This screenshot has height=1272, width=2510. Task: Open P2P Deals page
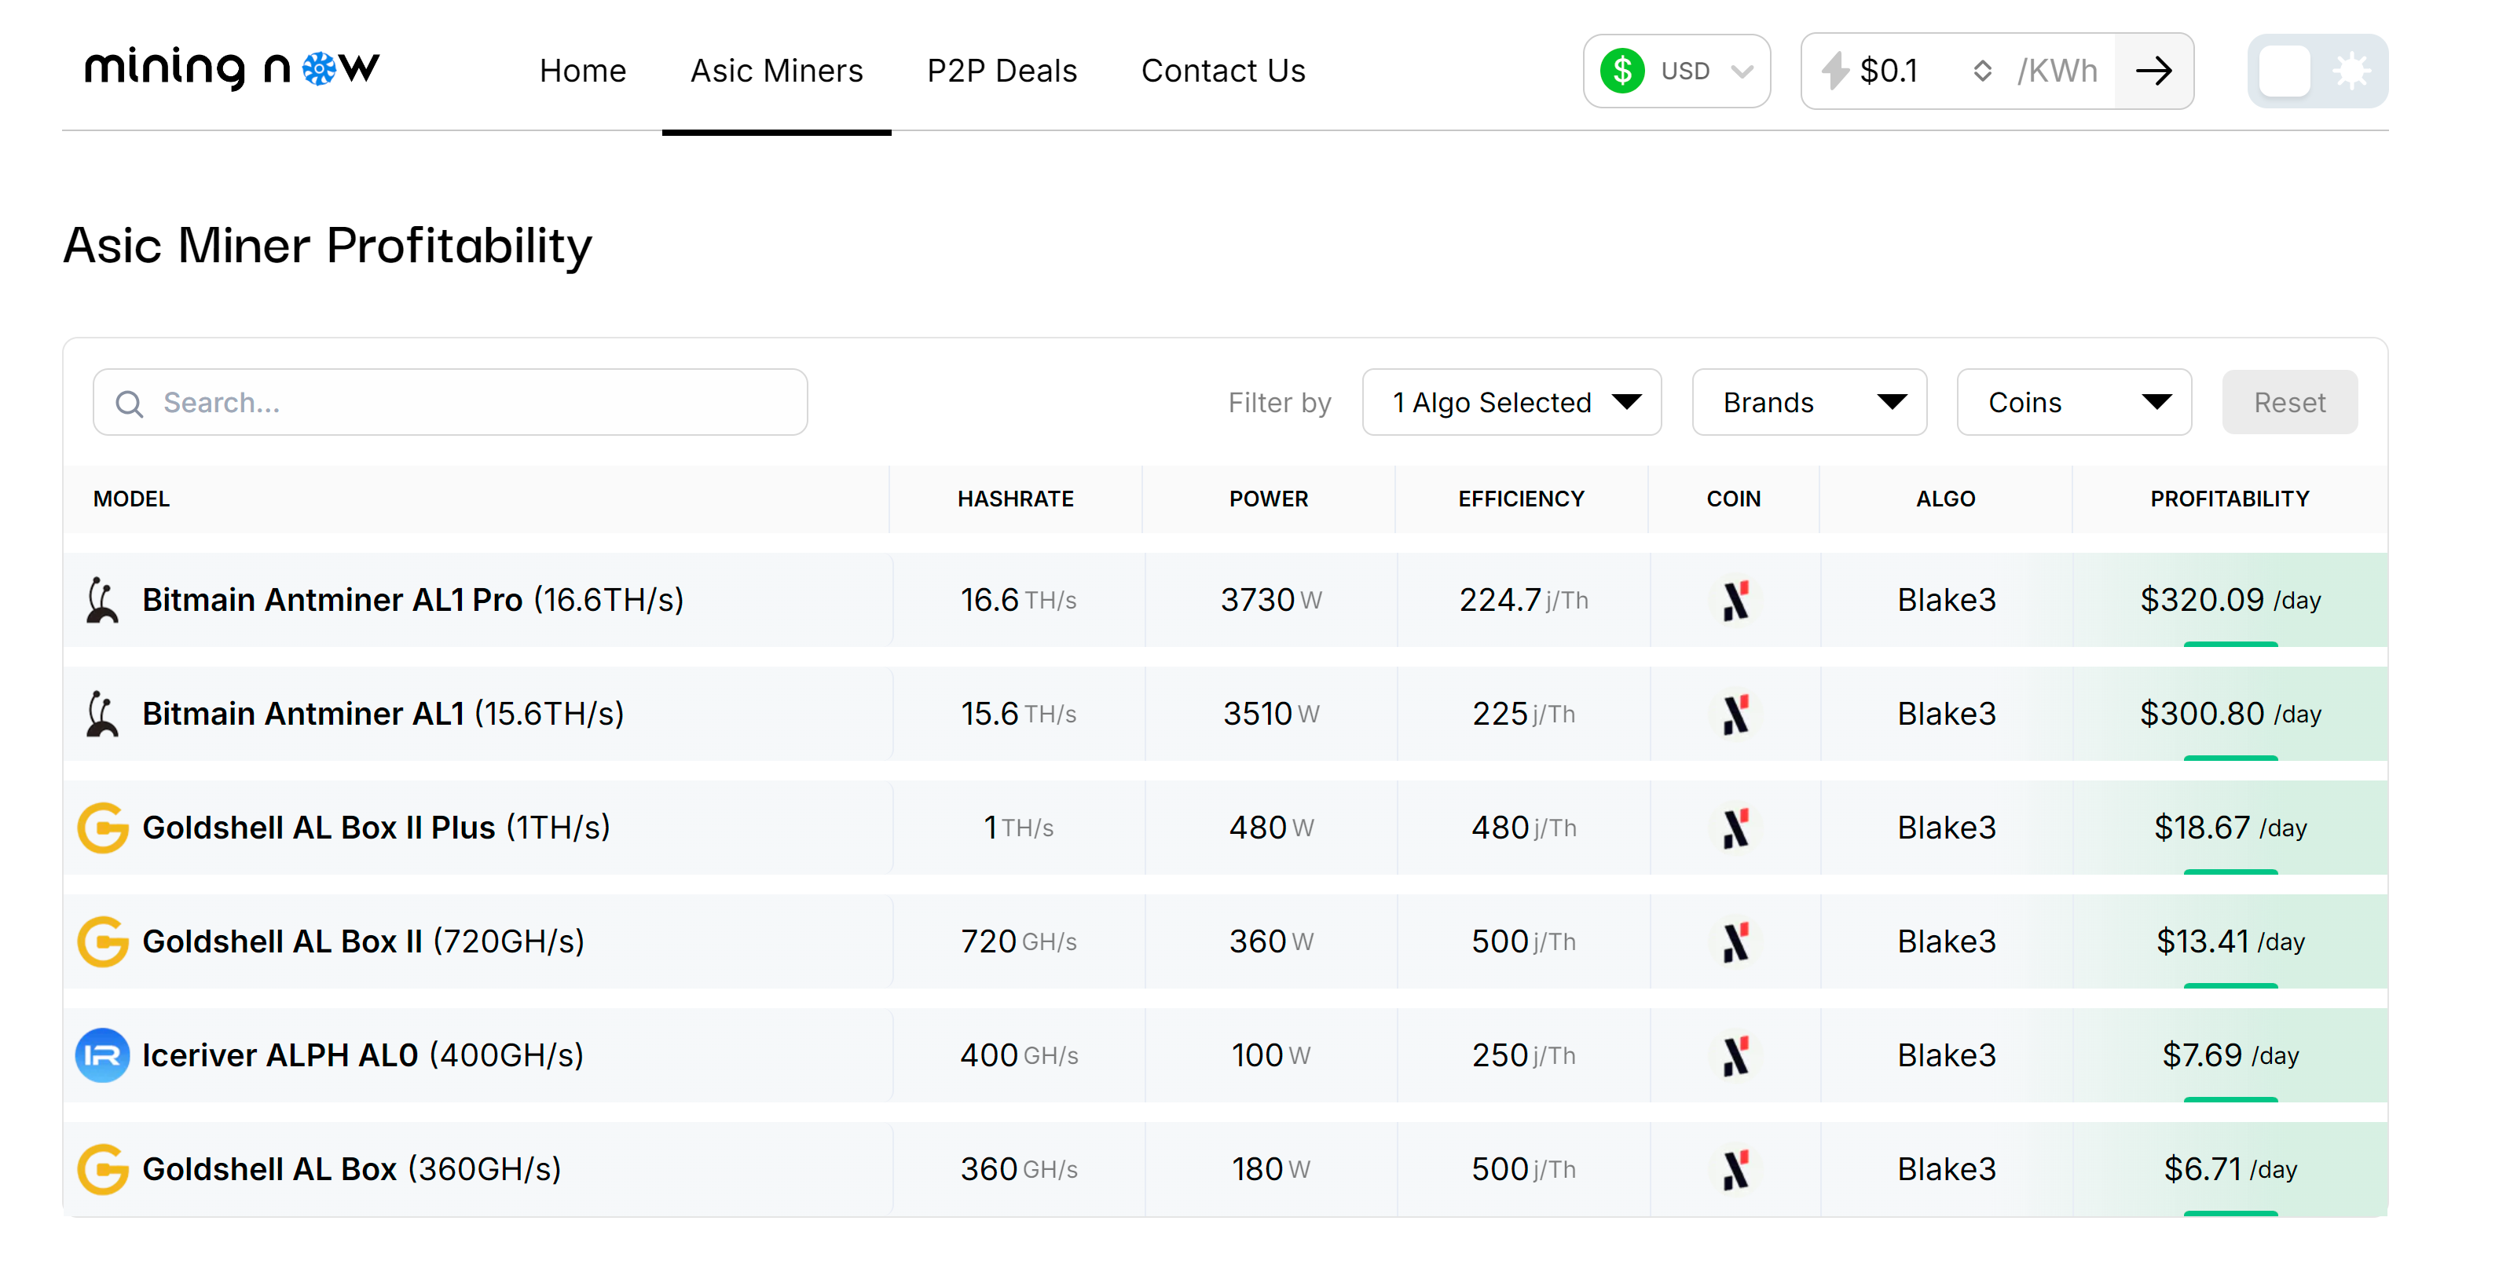pos(1002,71)
